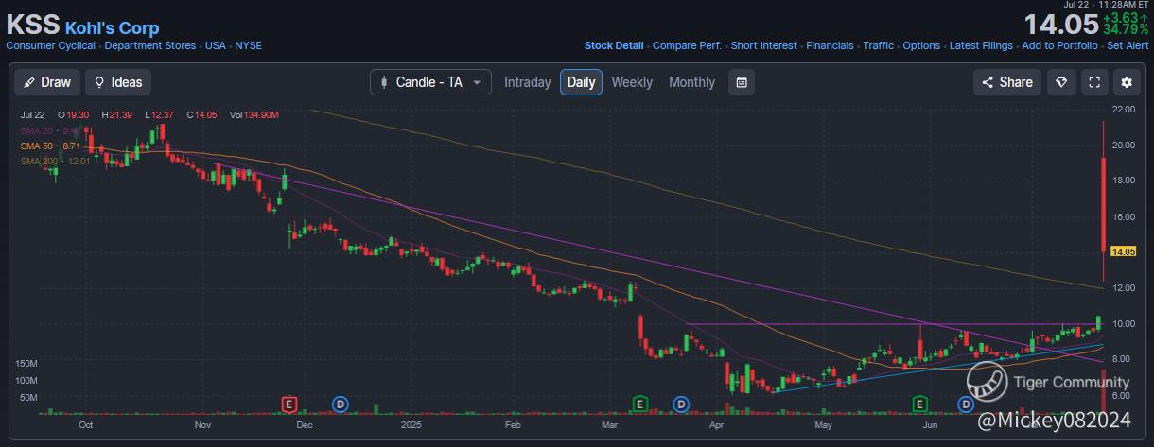Screen dimensions: 1154x447
Task: Select the Daily timeframe
Action: click(581, 82)
